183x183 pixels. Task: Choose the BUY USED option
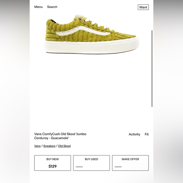coord(91,163)
